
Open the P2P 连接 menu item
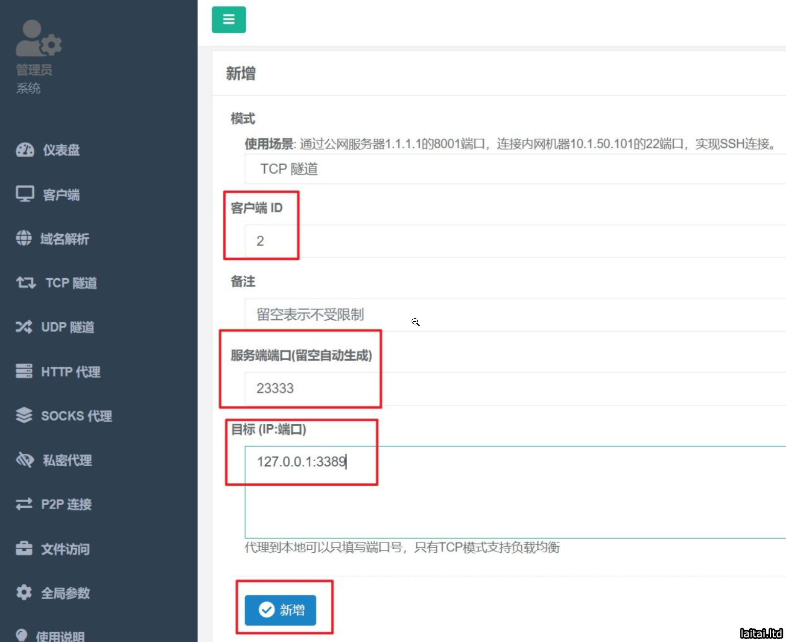pos(66,504)
